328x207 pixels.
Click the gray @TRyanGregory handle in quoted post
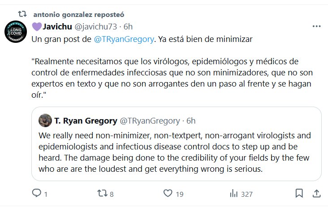(150, 120)
